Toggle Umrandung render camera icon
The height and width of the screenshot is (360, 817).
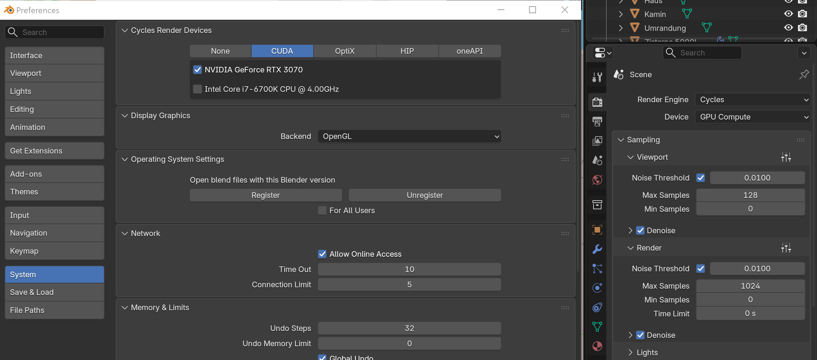(802, 28)
